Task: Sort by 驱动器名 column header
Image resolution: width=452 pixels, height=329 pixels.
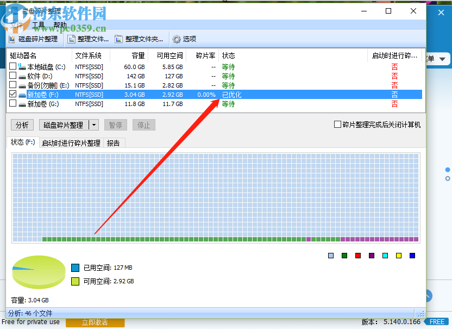Action: click(x=40, y=55)
